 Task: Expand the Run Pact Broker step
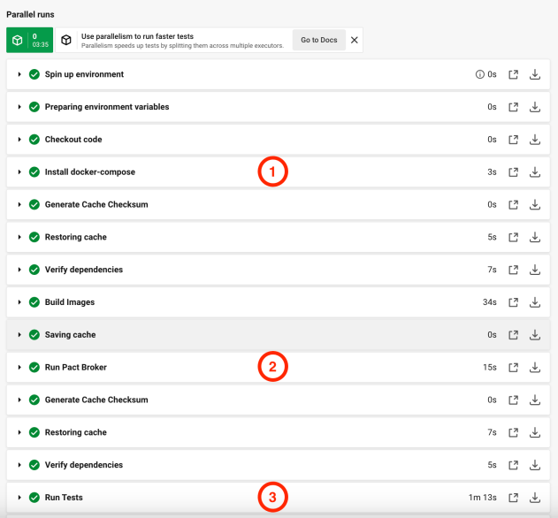(19, 368)
